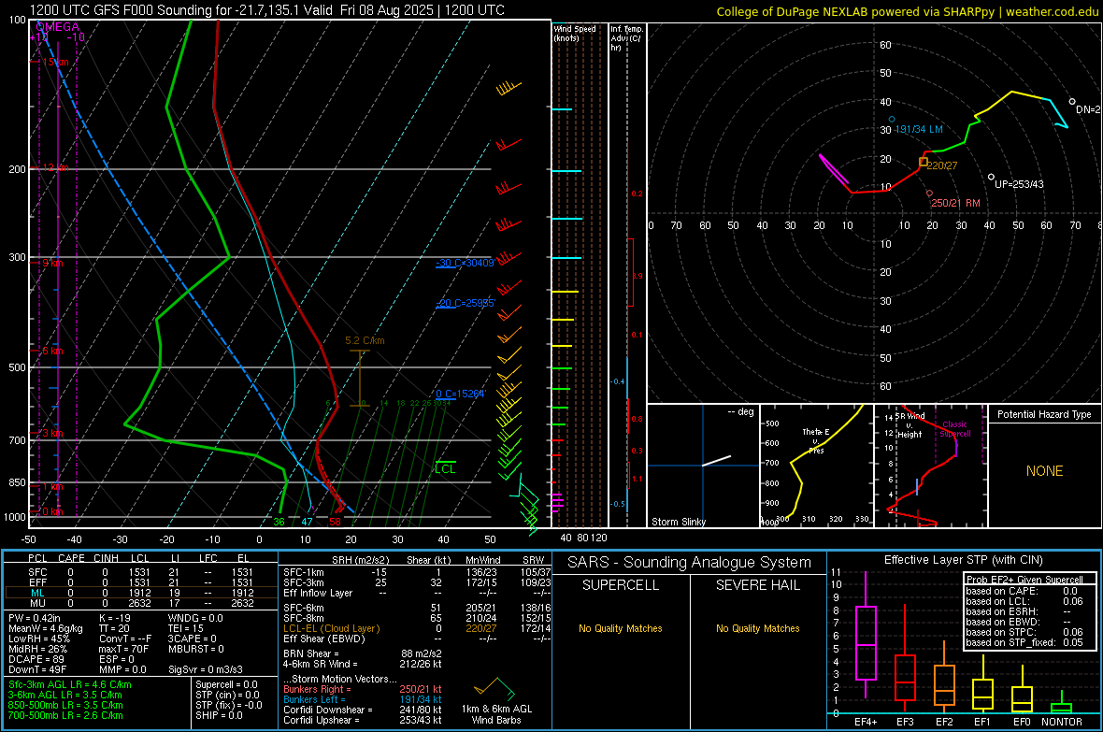Select the 250/21 RM hodograph label
Viewport: 1103px width, 732px height.
tap(954, 203)
